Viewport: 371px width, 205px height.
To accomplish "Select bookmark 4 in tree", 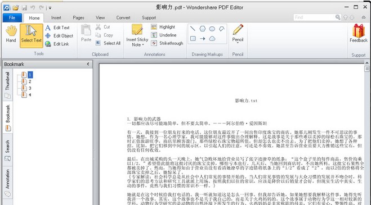I will point(30,95).
